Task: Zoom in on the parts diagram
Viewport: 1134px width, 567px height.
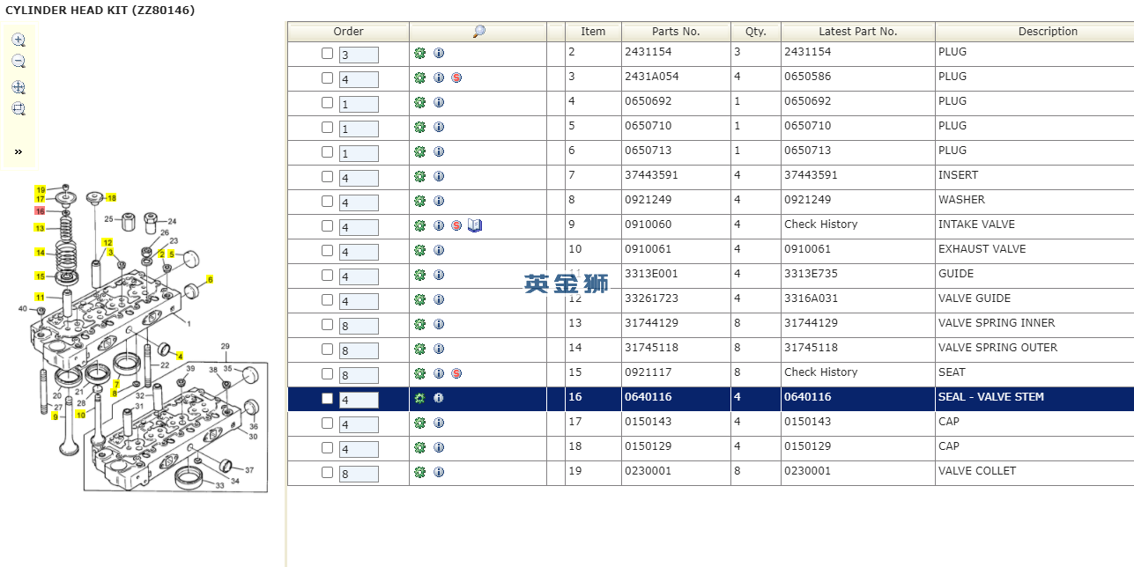Action: click(19, 40)
